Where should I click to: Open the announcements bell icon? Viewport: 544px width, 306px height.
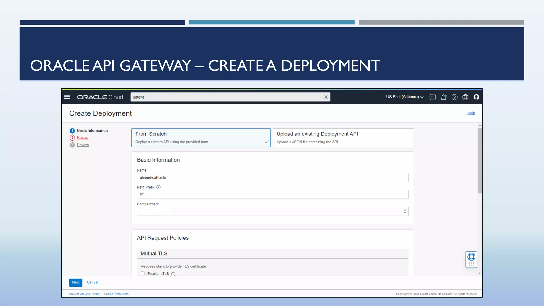(x=443, y=97)
